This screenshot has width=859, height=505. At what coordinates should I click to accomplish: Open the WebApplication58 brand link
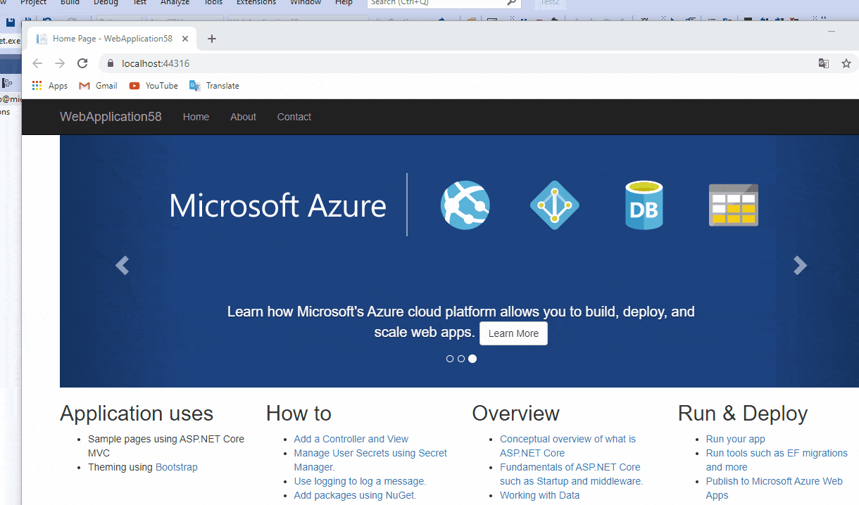pyautogui.click(x=111, y=117)
